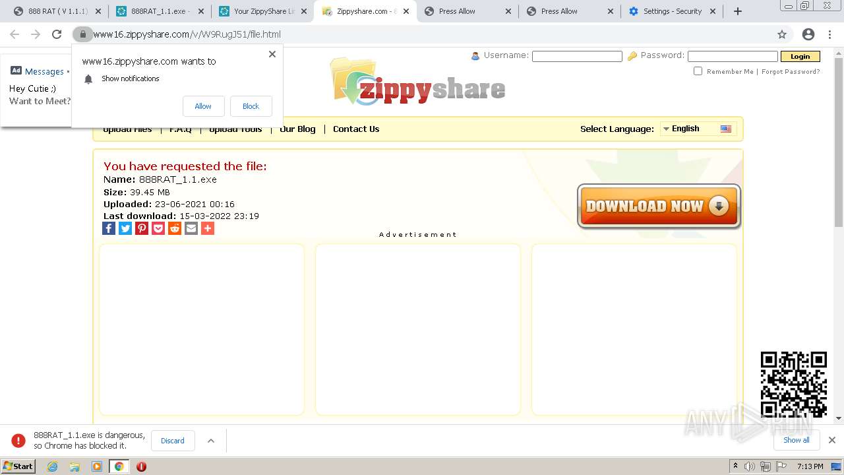Open Action Center flag icon in tray
Viewport: 844px width, 475px height.
click(x=781, y=466)
